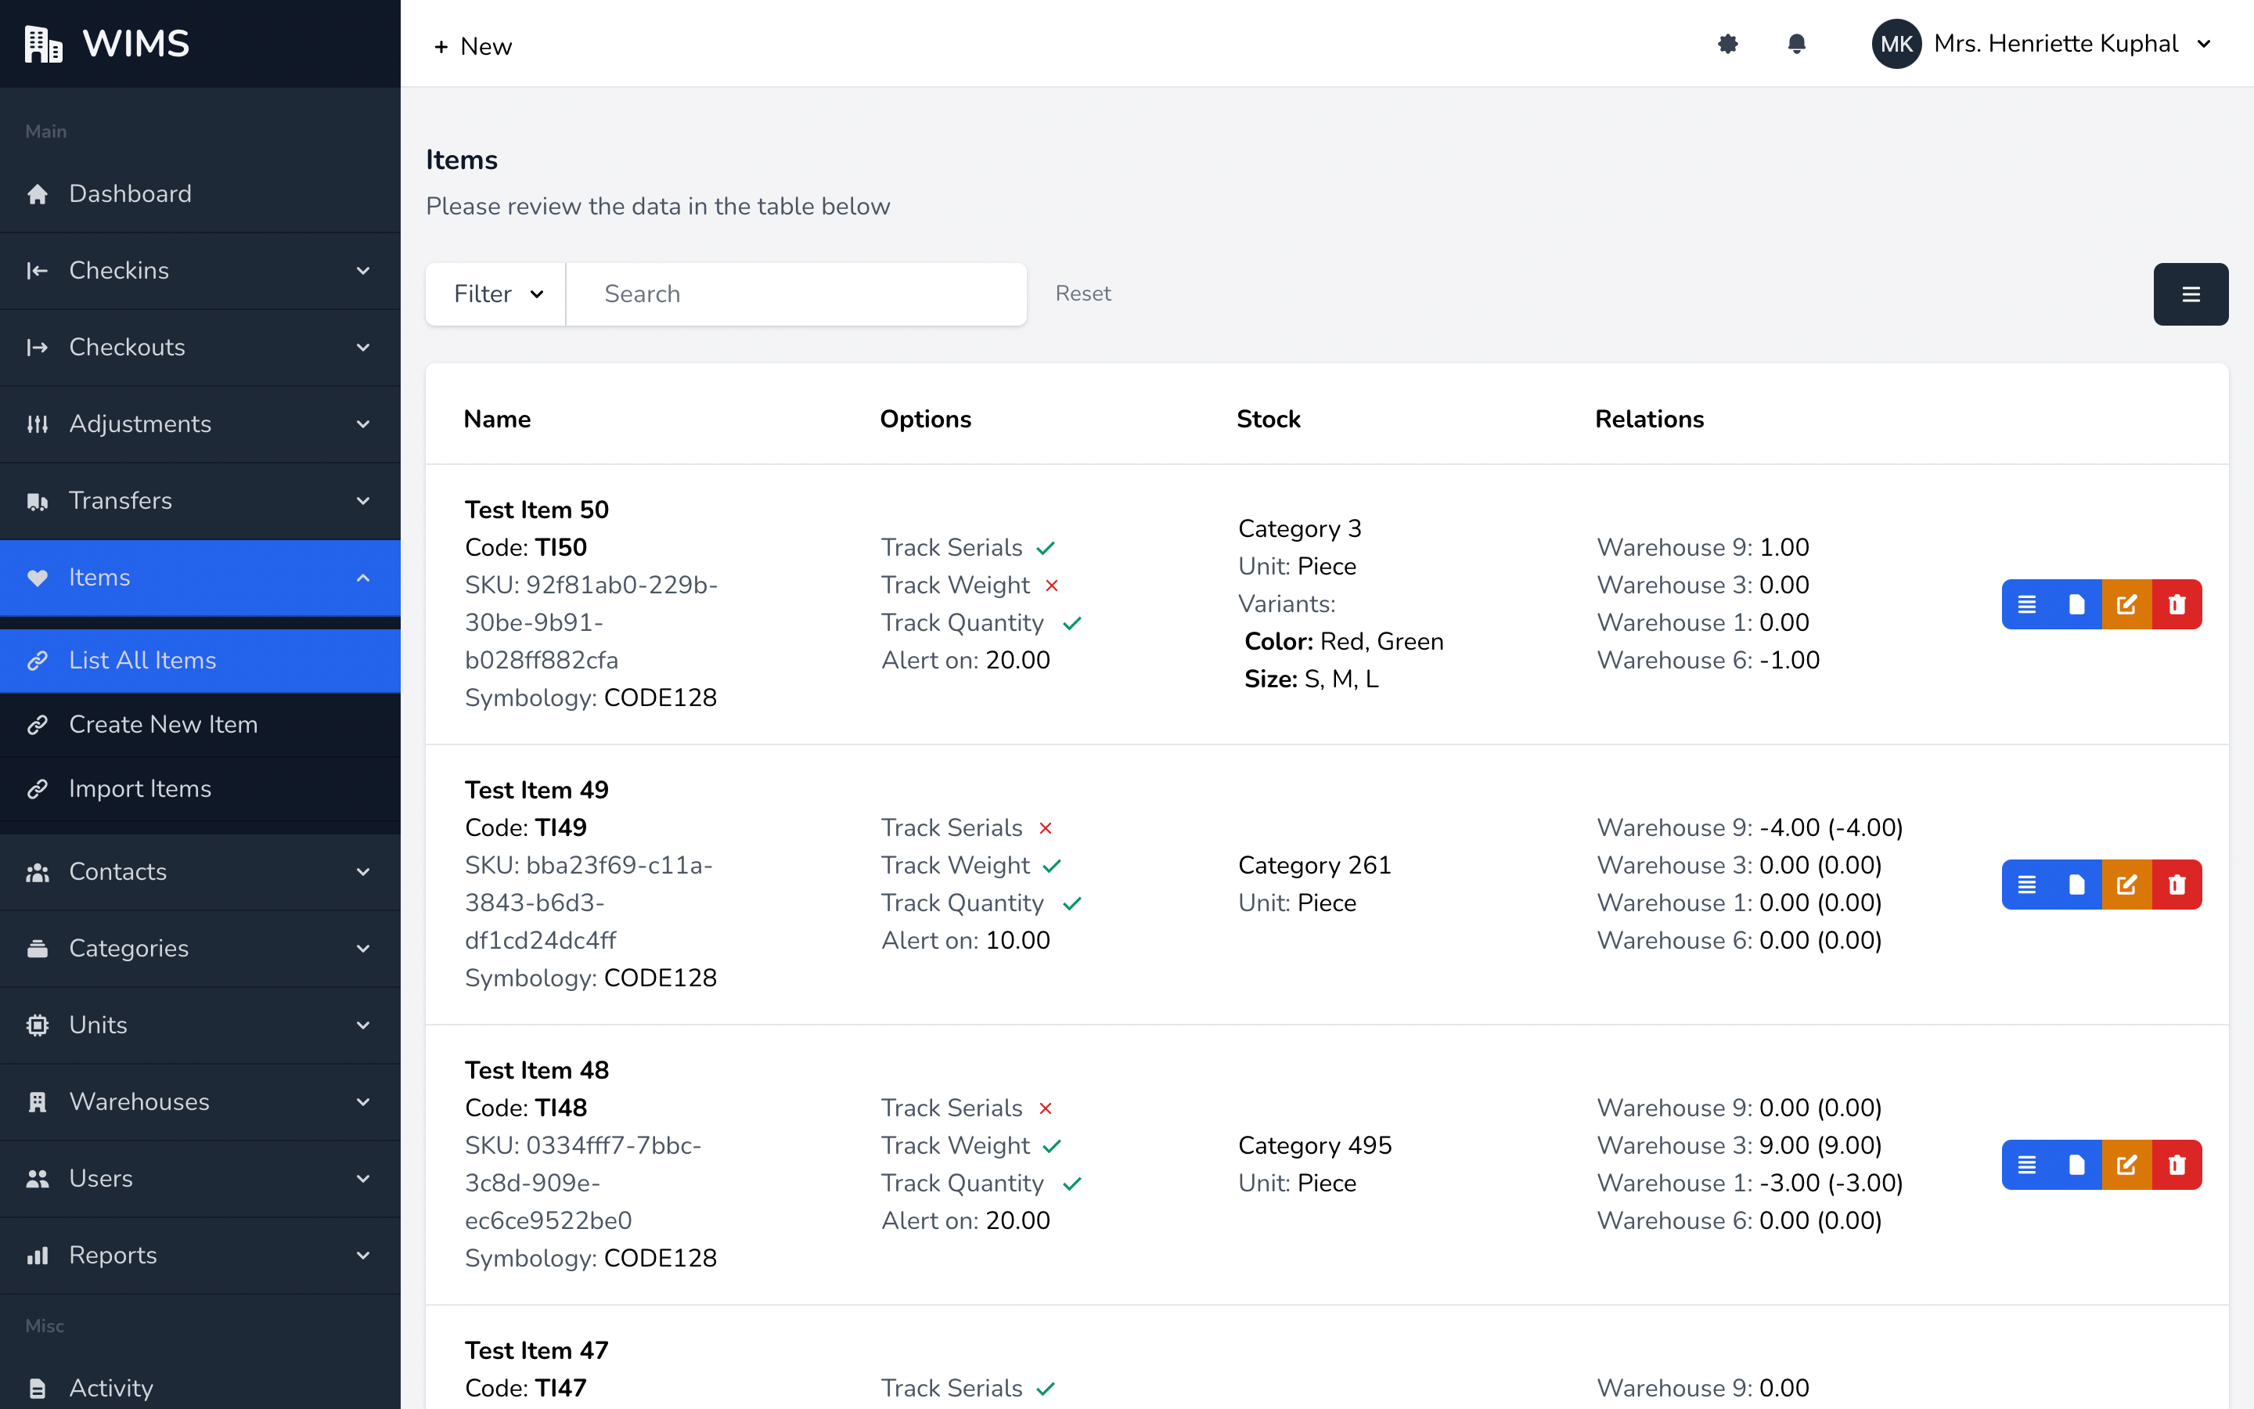Click the Transfers truck icon

38,501
